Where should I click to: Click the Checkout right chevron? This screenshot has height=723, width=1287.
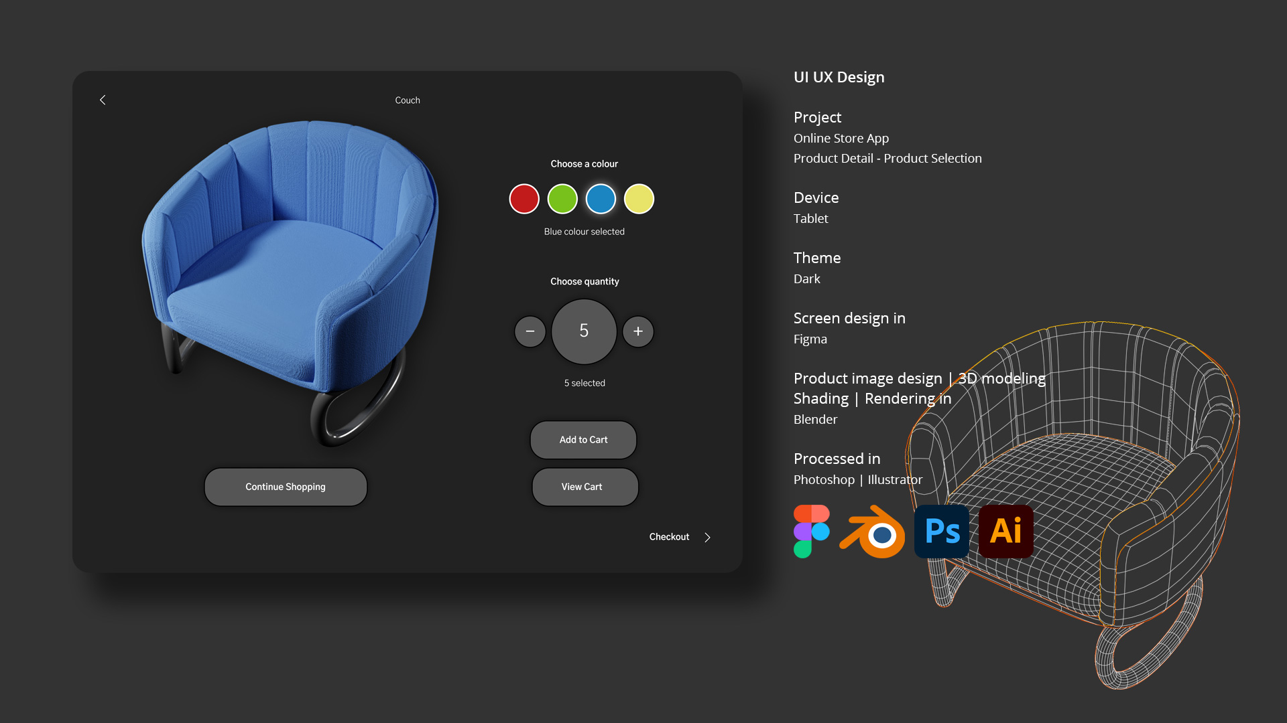coord(707,538)
